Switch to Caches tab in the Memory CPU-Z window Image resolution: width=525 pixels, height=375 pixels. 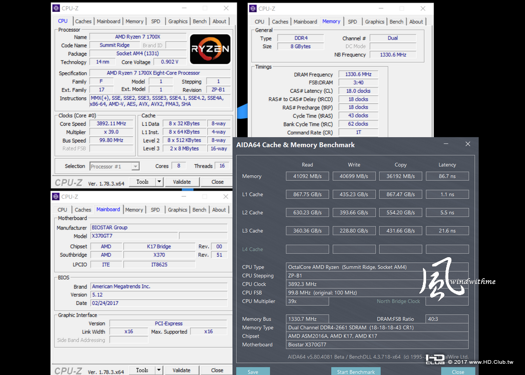coord(280,22)
